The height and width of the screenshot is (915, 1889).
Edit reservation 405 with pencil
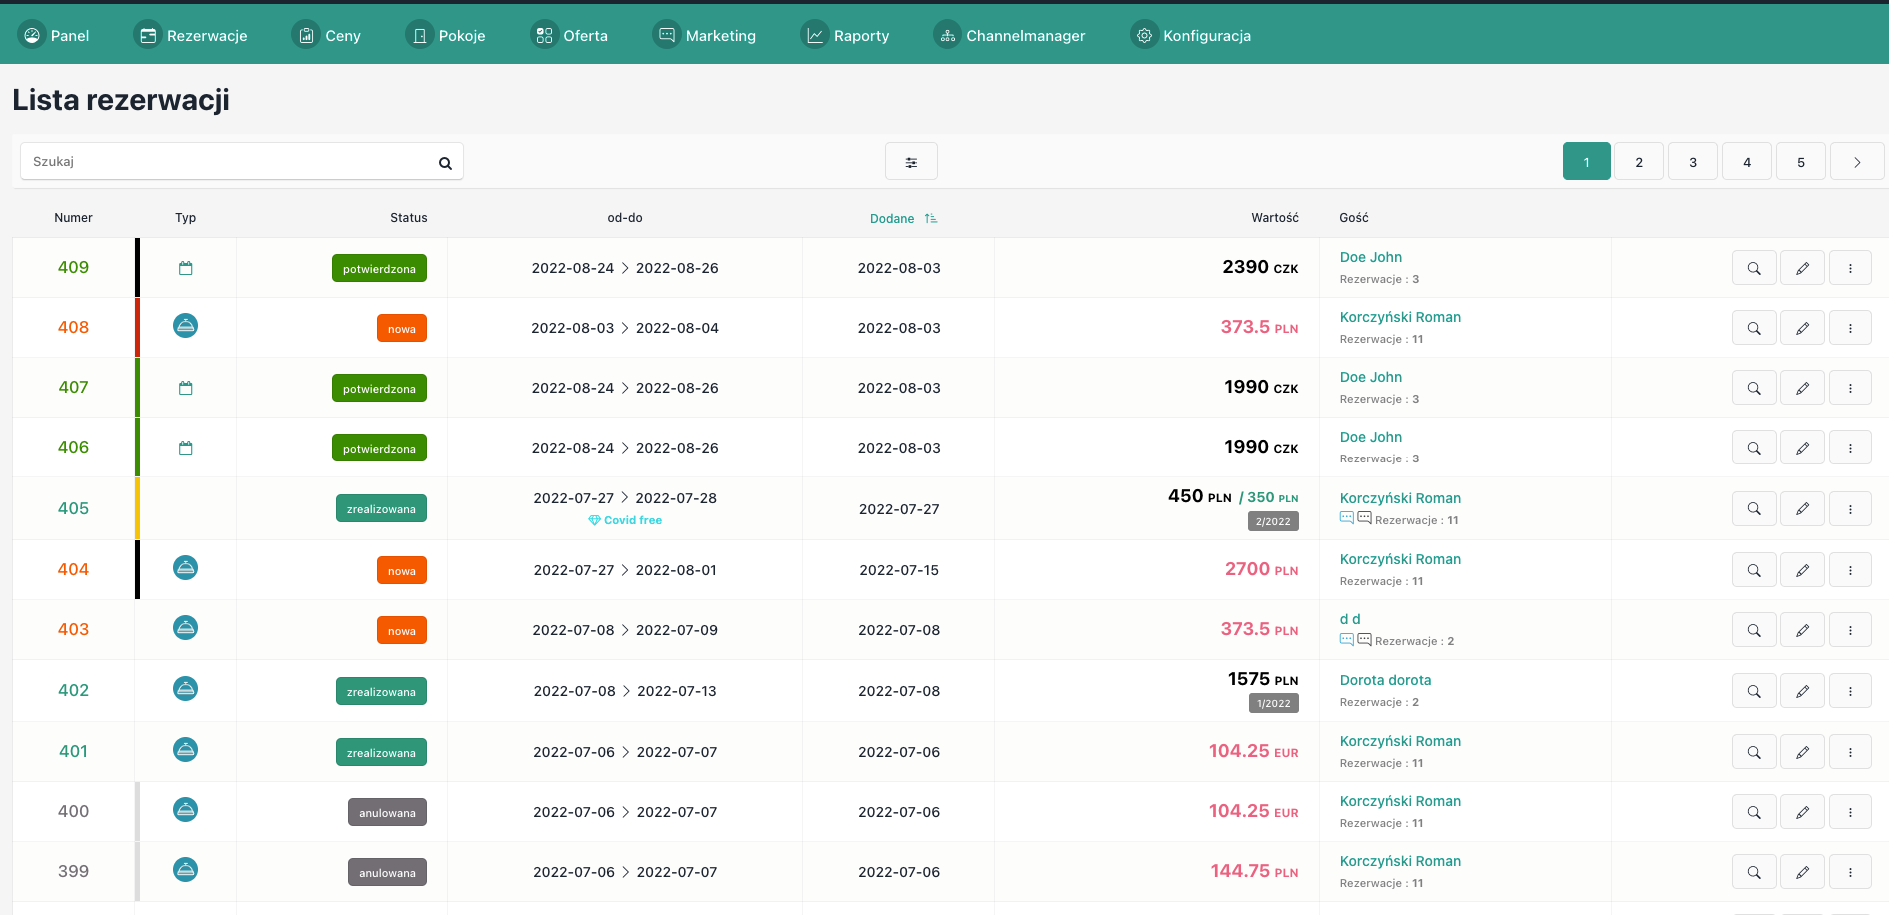(1802, 508)
